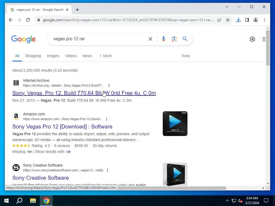Screen dimensions: 275x206
Task: Click Amazon Vegas Pro product thumbnail
Action: pos(175,124)
